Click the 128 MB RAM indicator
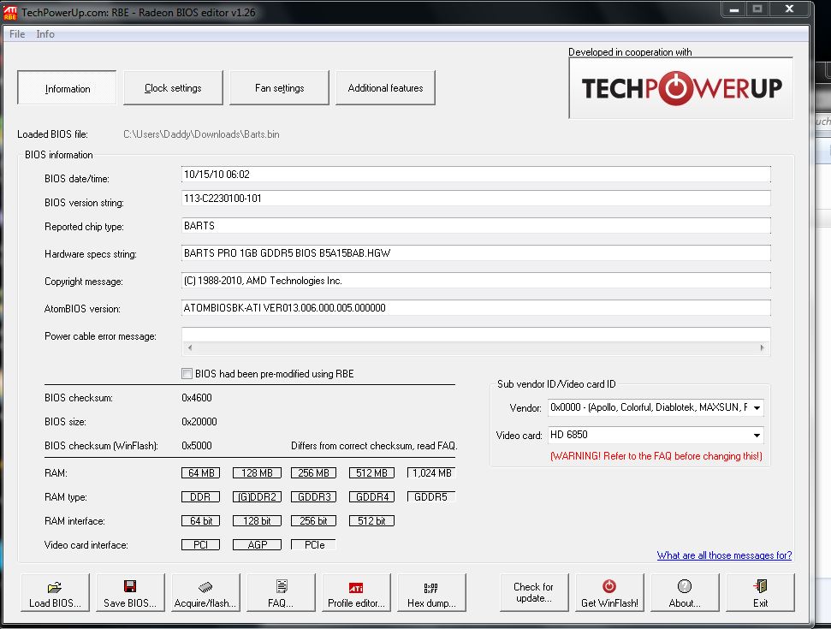 257,472
